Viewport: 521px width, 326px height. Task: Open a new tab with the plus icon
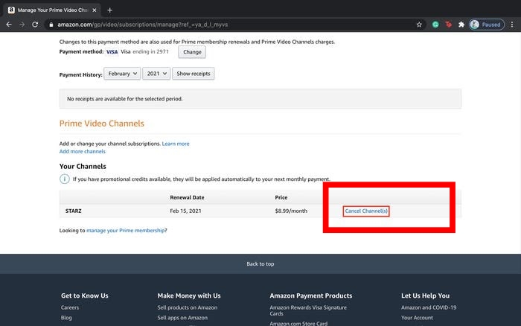(x=109, y=10)
